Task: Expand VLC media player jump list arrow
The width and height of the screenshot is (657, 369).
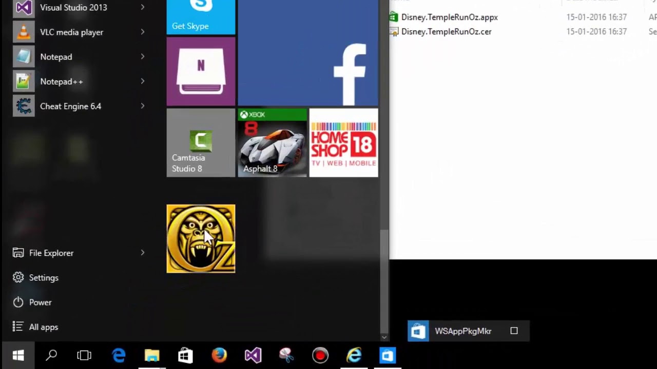Action: coord(143,32)
